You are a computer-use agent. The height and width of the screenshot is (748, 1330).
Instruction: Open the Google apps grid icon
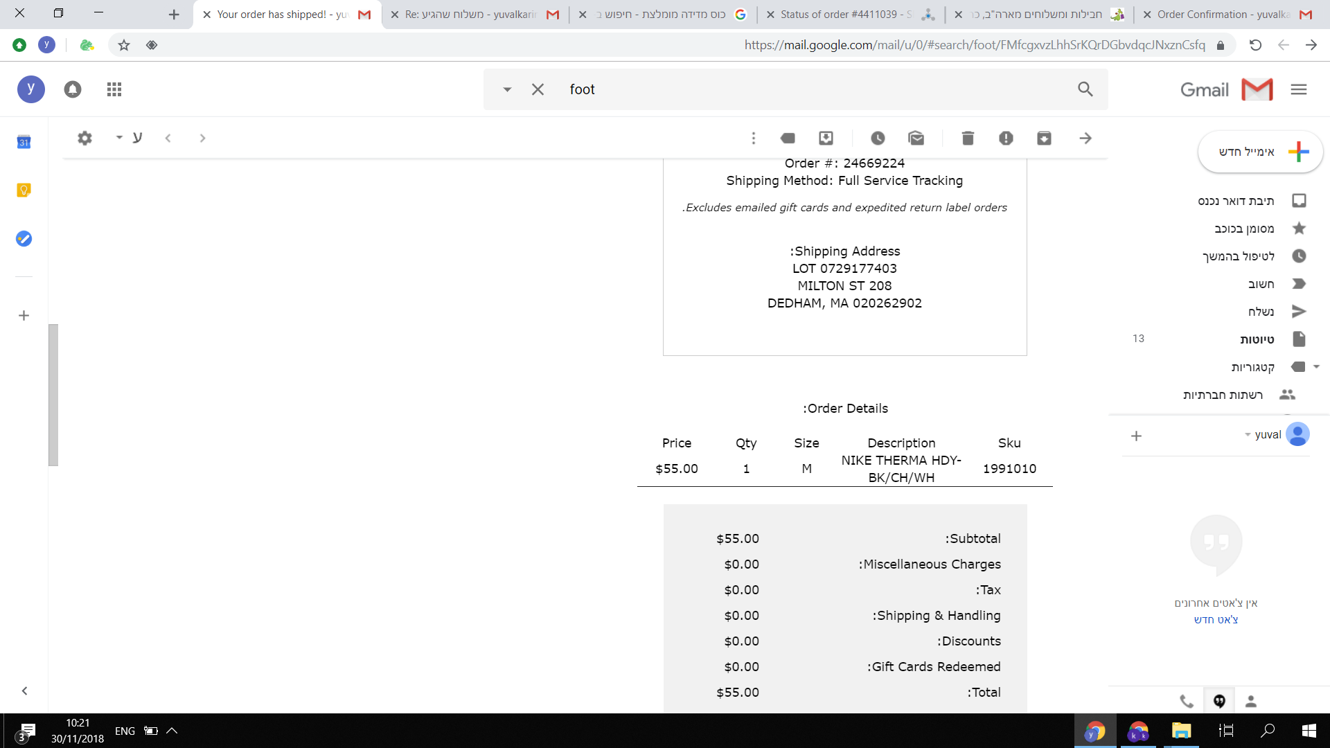click(114, 89)
